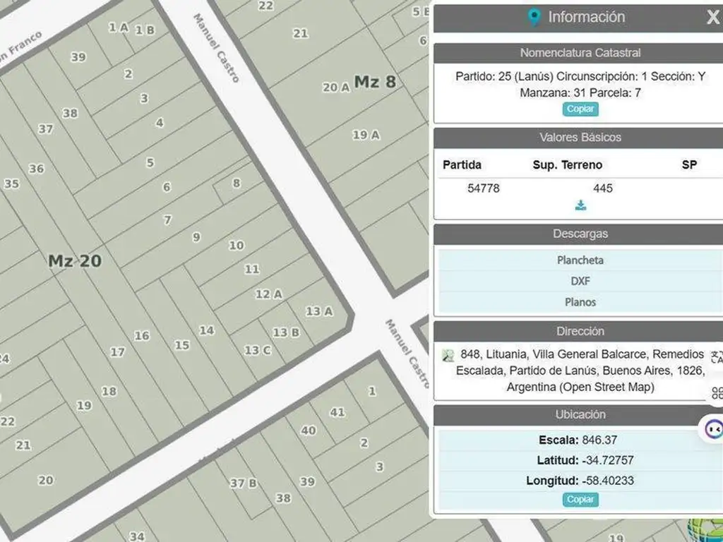723x542 pixels.
Task: Select parcel 13 A on the map
Action: pyautogui.click(x=319, y=311)
